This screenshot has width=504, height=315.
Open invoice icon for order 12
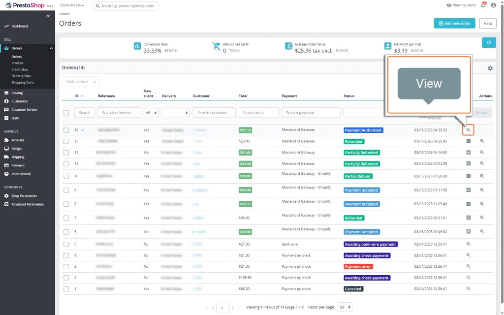pos(469,153)
